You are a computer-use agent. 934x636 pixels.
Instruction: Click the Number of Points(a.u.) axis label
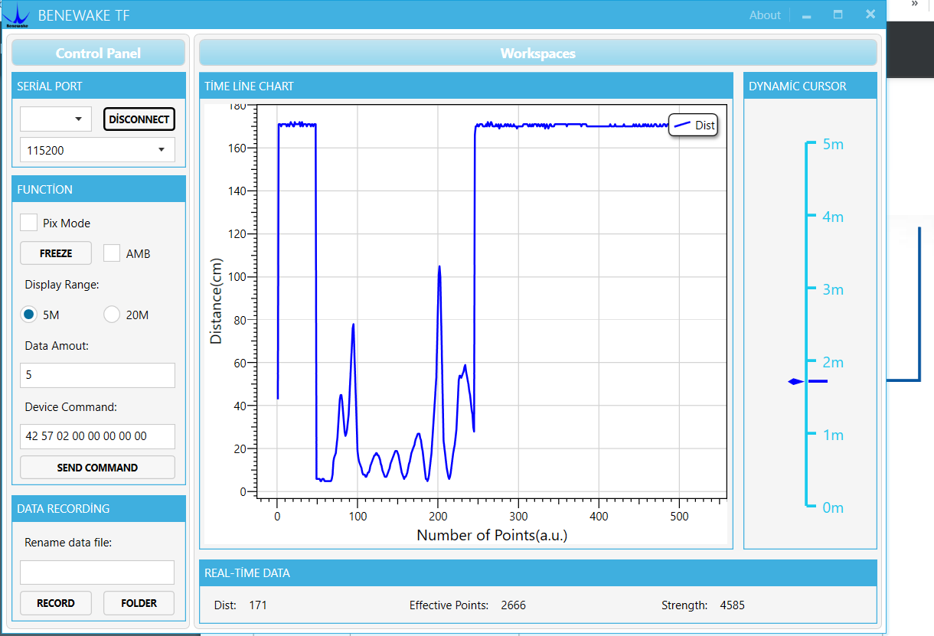point(491,535)
